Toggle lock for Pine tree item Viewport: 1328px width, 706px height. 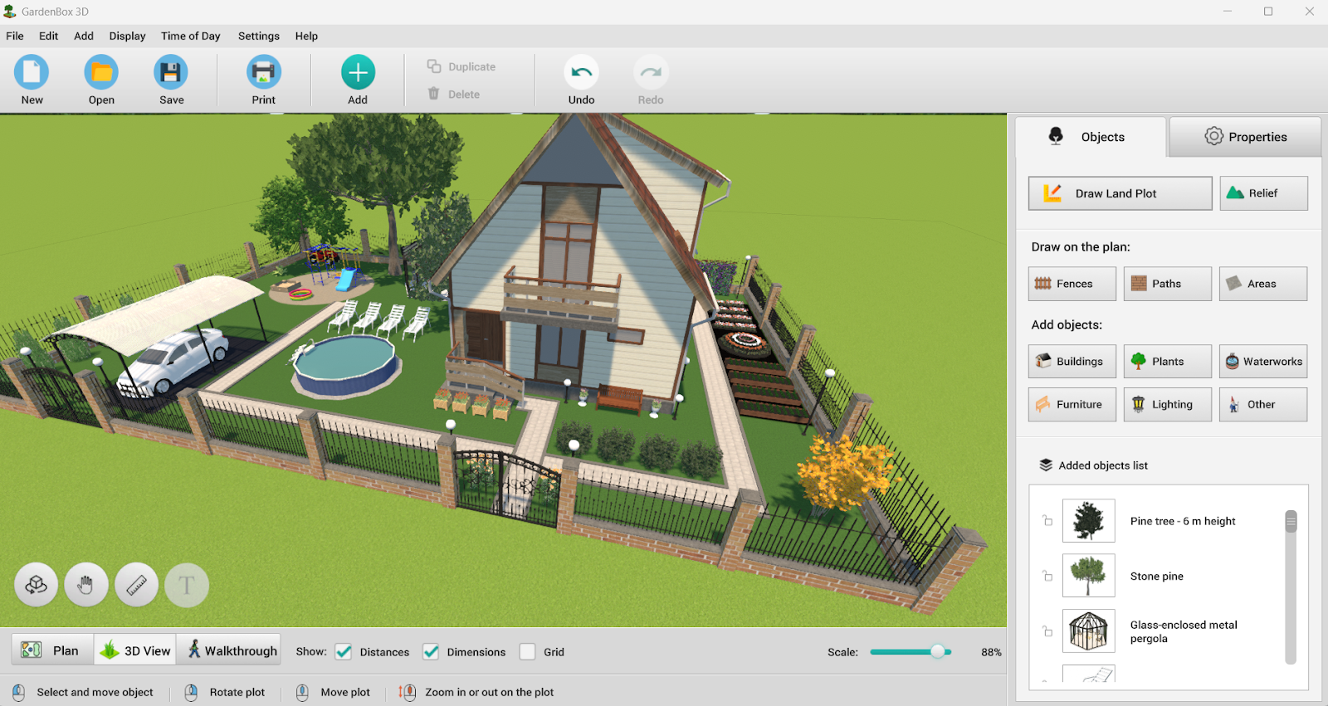pyautogui.click(x=1047, y=521)
